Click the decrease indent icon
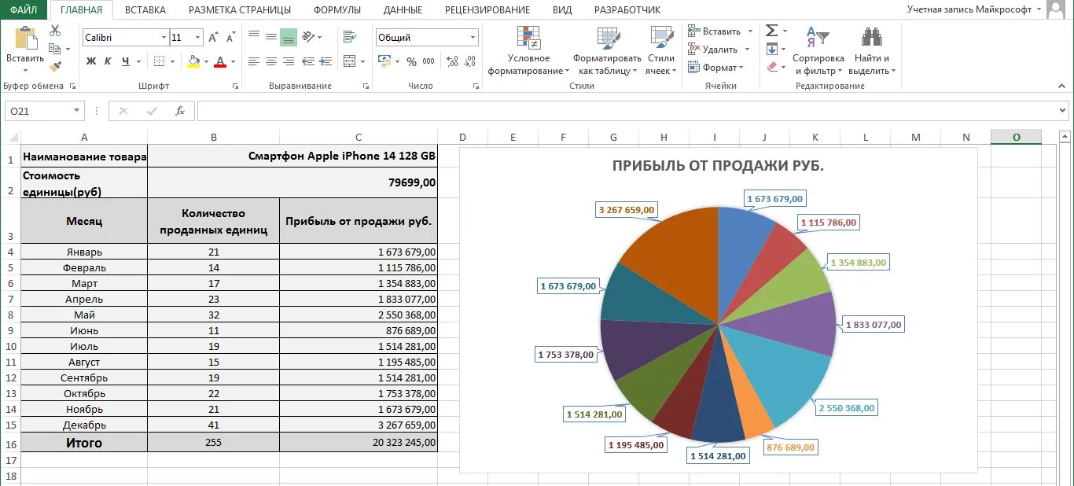The image size is (1074, 486). pyautogui.click(x=308, y=61)
